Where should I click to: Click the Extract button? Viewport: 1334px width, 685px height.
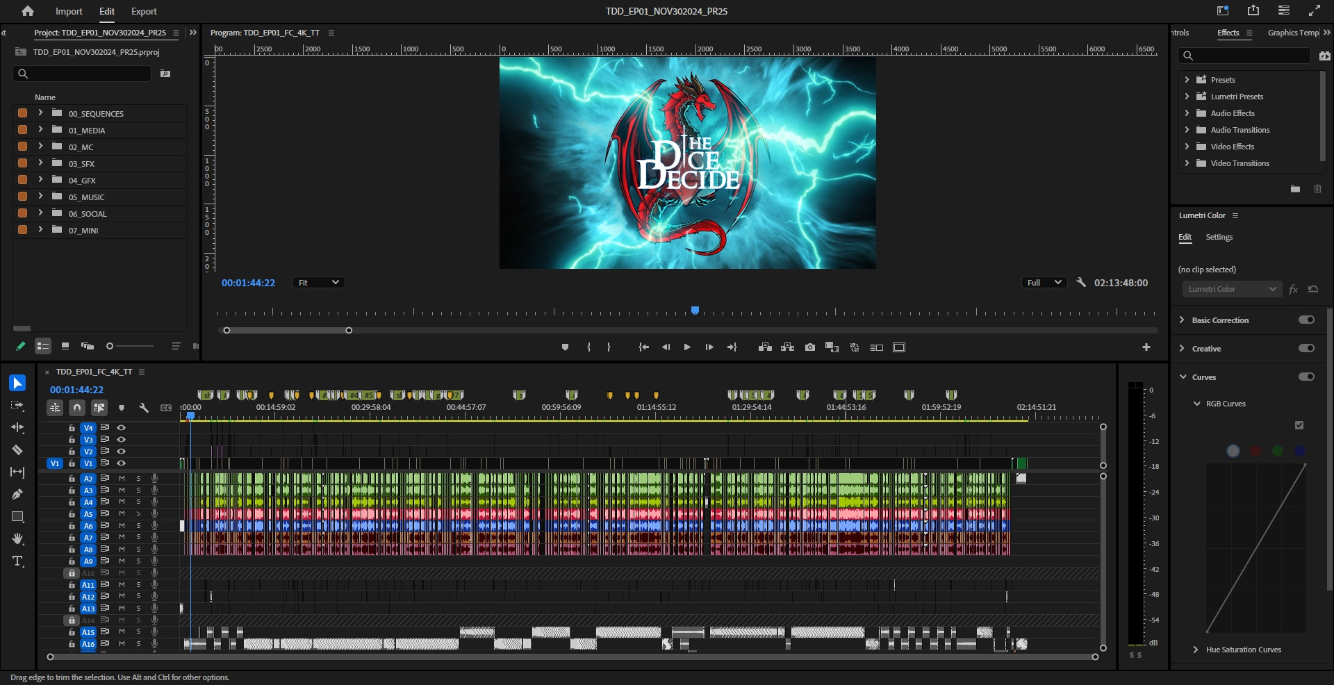pos(787,347)
